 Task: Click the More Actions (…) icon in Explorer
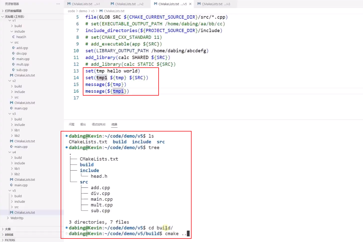pyautogui.click(x=58, y=4)
